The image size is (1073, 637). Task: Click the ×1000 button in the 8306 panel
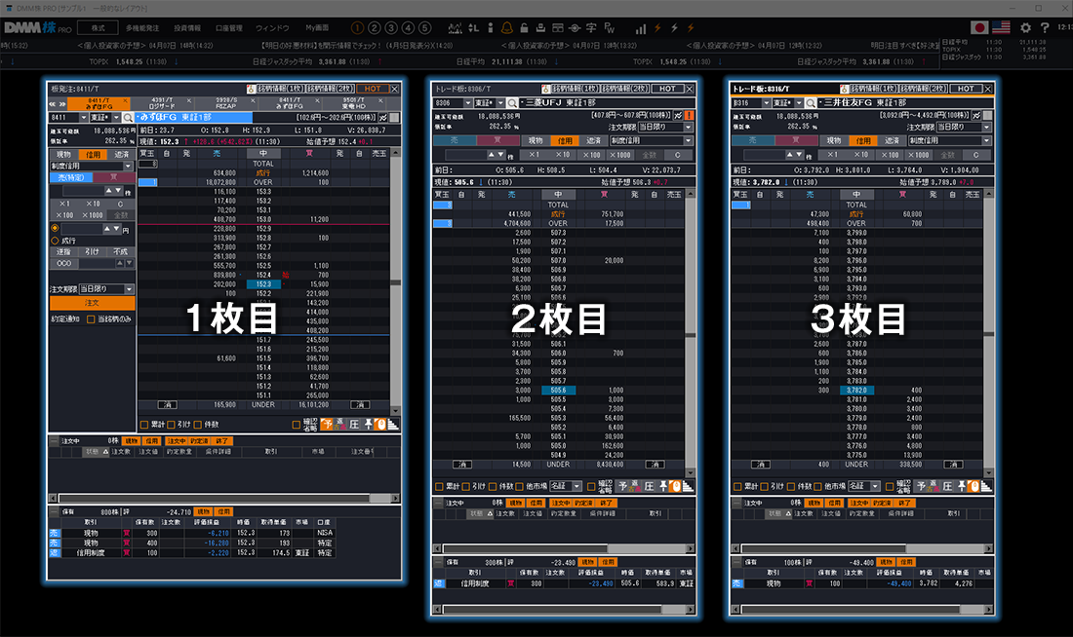pyautogui.click(x=620, y=155)
